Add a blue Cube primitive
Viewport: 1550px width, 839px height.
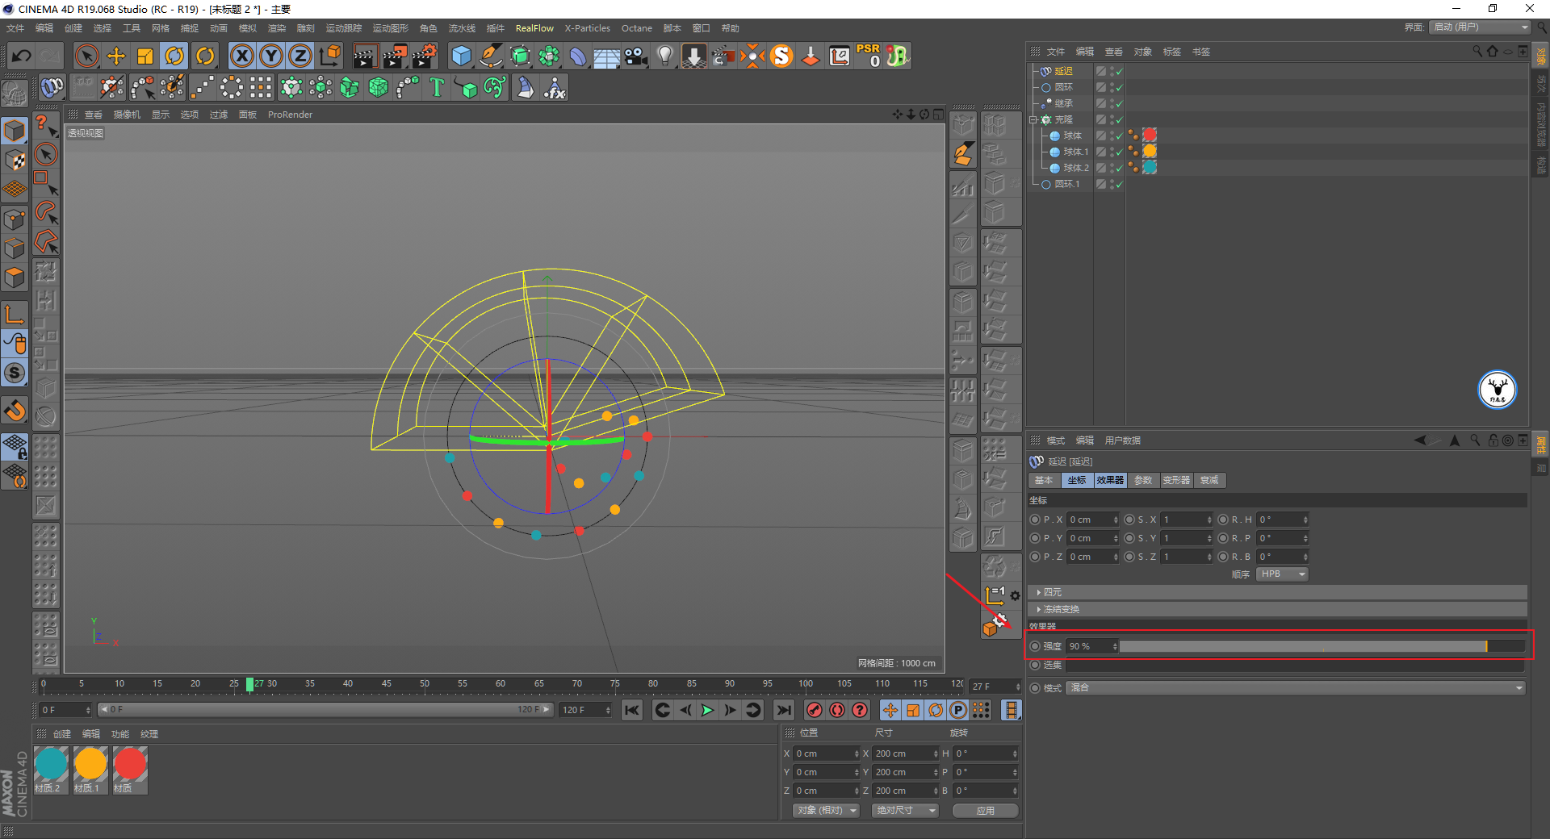[x=461, y=56]
